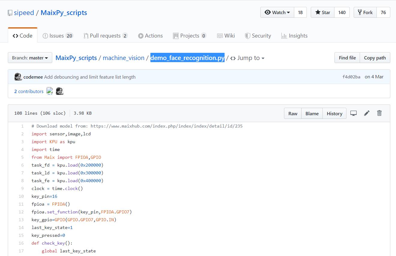Viewport: 396px width, 256px height.
Task: Click the highlighted demo_face_recognition.py filename
Action: click(x=187, y=58)
